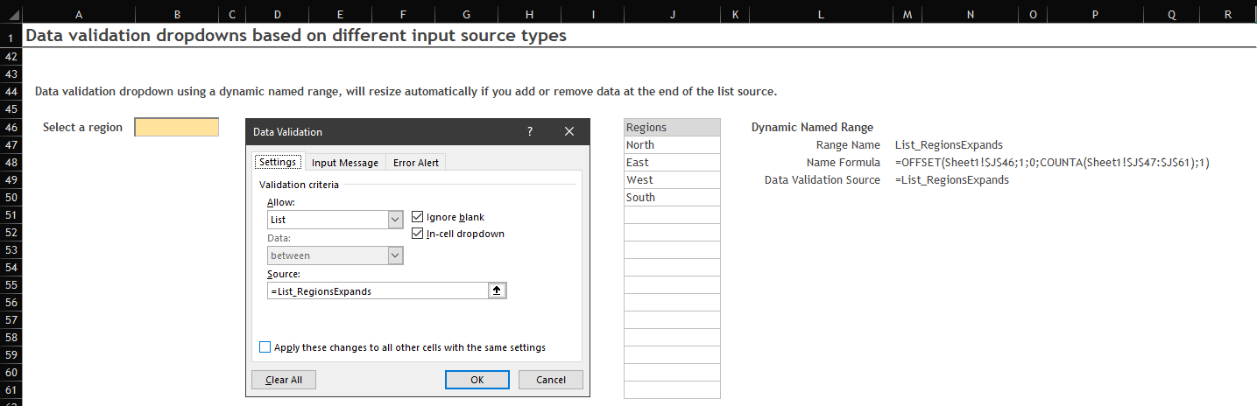Image resolution: width=1257 pixels, height=406 pixels.
Task: Select the North cell
Action: 672,145
